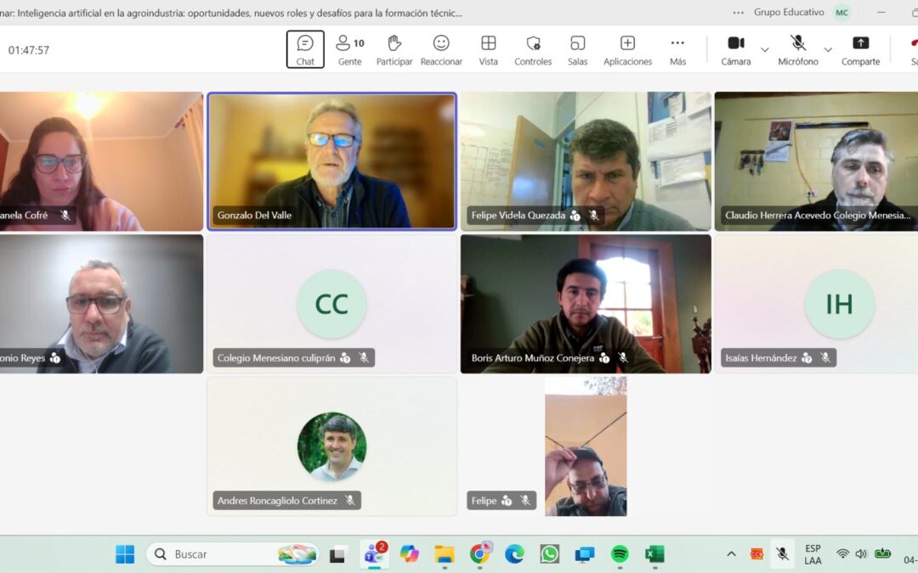The width and height of the screenshot is (918, 573).
Task: Click the meeting timer 01:47:57
Action: 29,50
